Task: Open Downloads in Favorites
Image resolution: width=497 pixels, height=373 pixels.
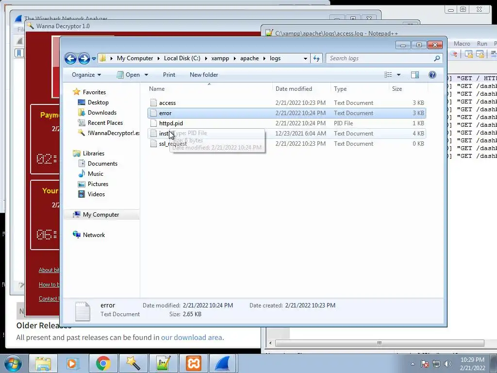Action: 102,113
